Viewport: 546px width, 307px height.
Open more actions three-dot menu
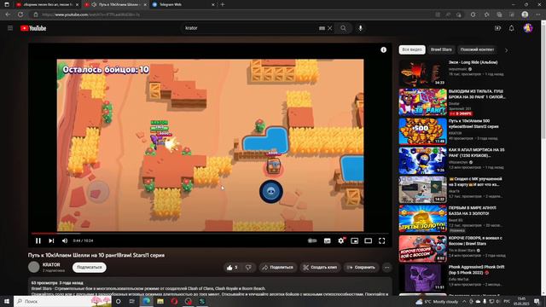tap(386, 267)
